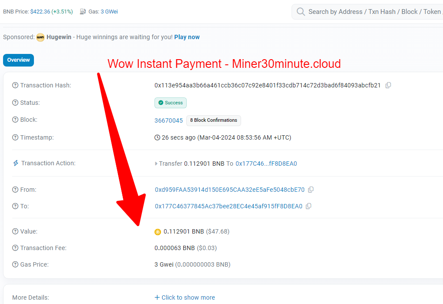Open the Play now sponsored link
443x304 pixels.
pos(187,37)
